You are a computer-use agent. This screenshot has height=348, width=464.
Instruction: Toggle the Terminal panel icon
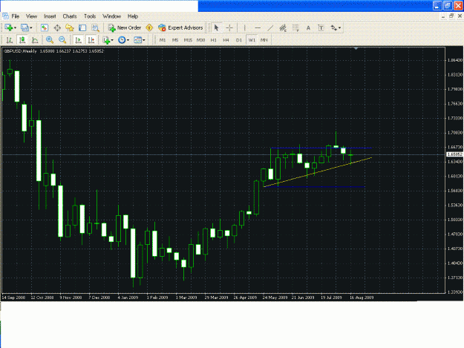tap(82, 27)
